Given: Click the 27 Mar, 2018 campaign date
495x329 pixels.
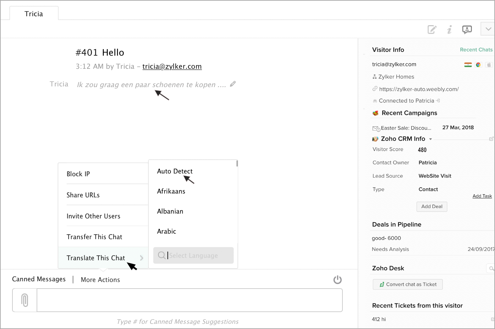Looking at the screenshot, I should coord(458,128).
